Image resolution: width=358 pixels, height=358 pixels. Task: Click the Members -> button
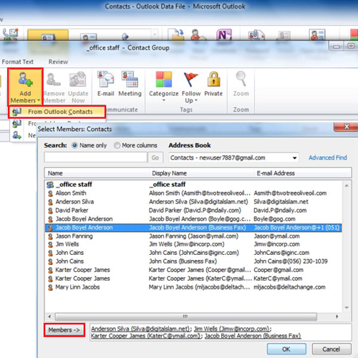tap(64, 330)
